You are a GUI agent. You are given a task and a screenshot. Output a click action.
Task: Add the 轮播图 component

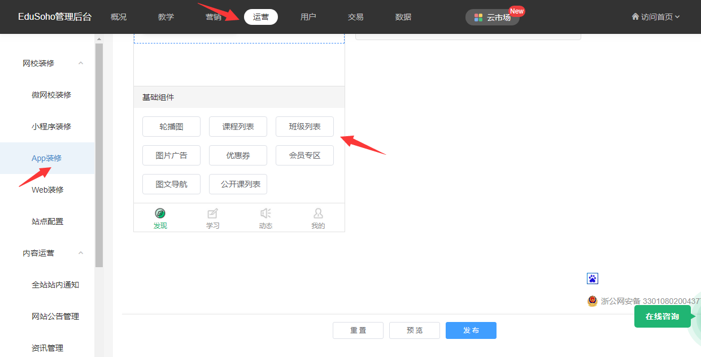click(171, 127)
